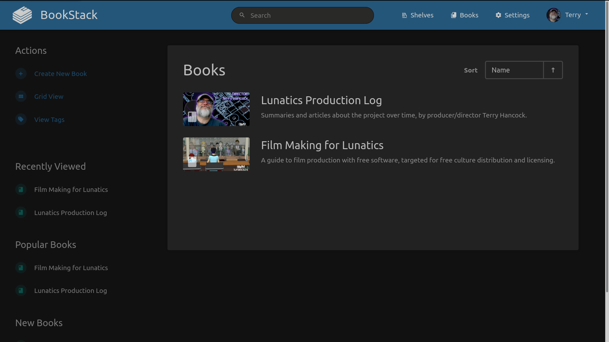Click the Grid View icon

[x=21, y=97]
